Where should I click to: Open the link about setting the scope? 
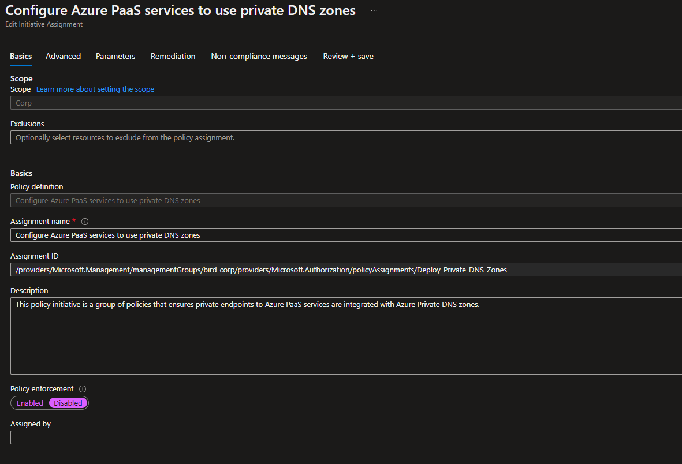pyautogui.click(x=95, y=89)
